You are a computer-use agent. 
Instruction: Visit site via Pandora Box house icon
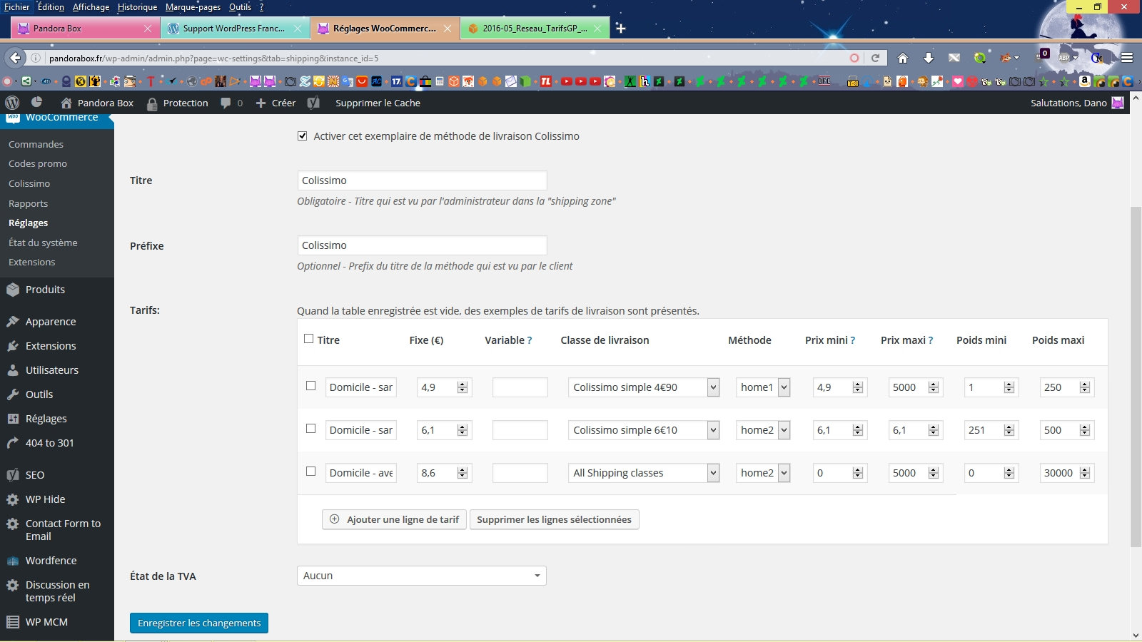click(66, 103)
